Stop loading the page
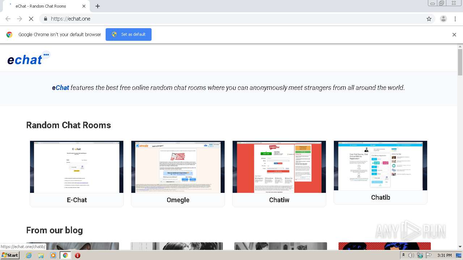Image resolution: width=463 pixels, height=260 pixels. click(31, 19)
